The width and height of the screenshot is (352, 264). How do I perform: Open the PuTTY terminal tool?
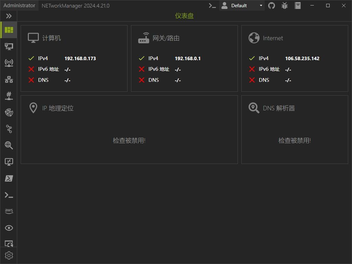click(9, 195)
